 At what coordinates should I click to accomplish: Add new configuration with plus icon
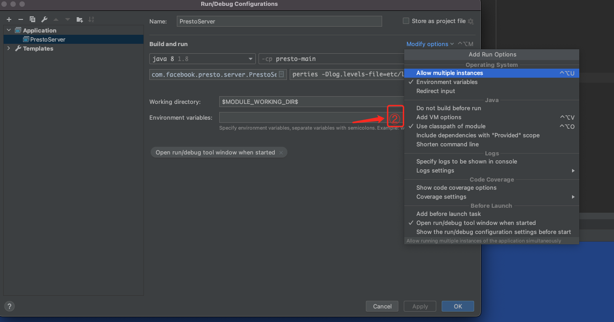(x=9, y=19)
